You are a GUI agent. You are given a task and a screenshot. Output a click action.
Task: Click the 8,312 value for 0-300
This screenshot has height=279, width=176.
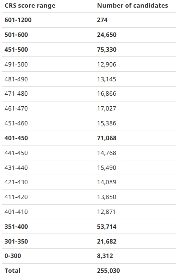[105, 256]
